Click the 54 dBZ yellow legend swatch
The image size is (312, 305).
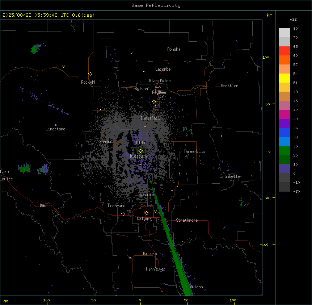[x=284, y=78]
